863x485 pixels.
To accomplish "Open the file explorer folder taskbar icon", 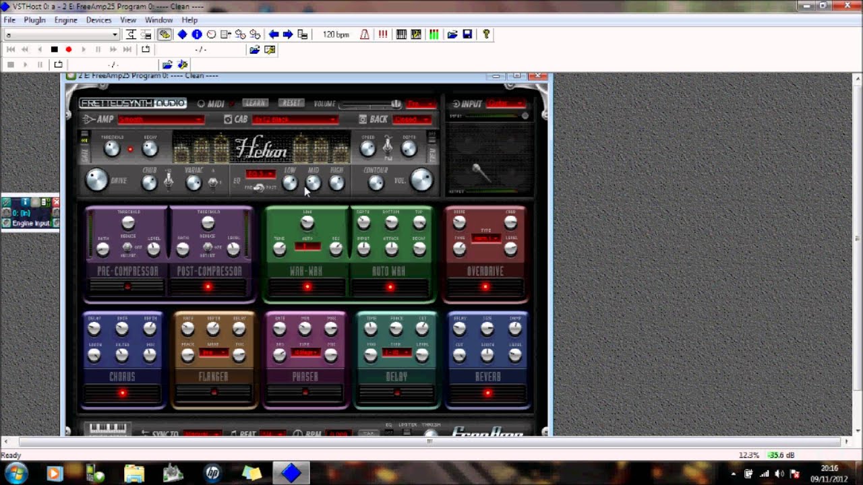I will 134,473.
